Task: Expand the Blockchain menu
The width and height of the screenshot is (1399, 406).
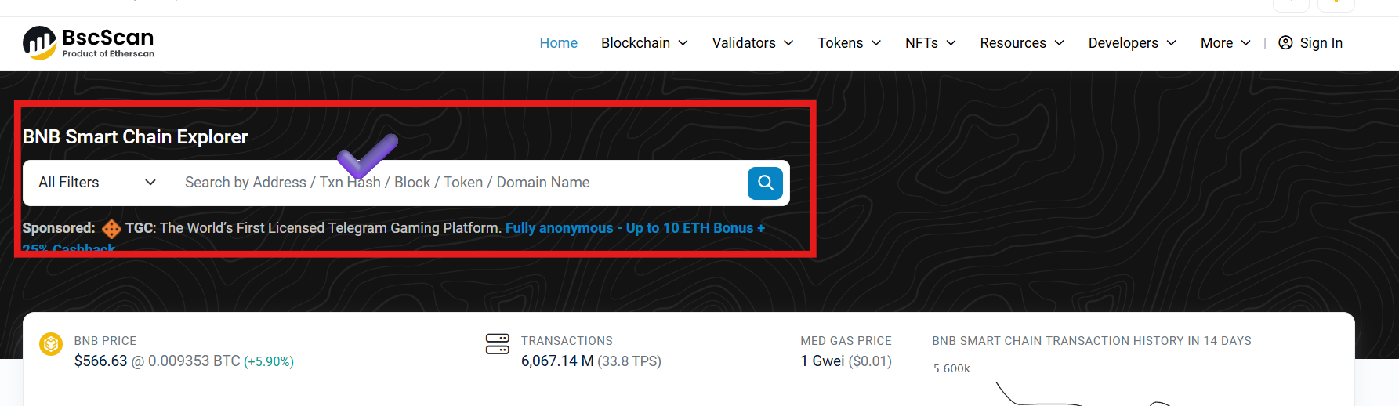Action: (644, 43)
